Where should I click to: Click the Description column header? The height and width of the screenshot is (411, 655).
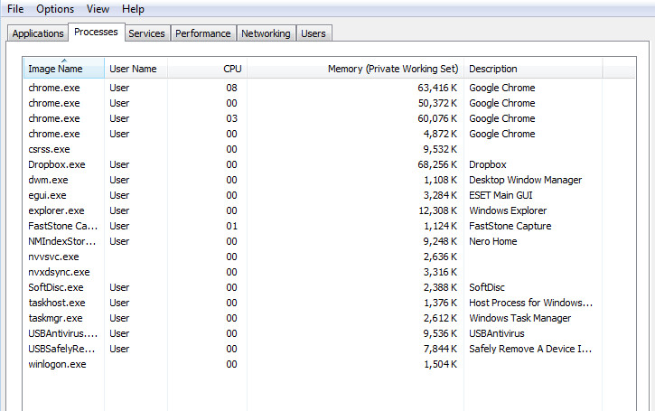point(493,69)
